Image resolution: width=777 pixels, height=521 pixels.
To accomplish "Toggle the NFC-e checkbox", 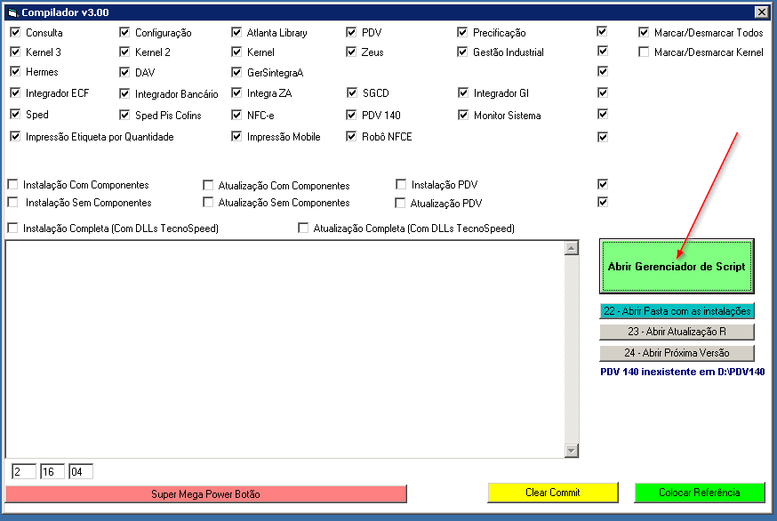I will click(236, 115).
